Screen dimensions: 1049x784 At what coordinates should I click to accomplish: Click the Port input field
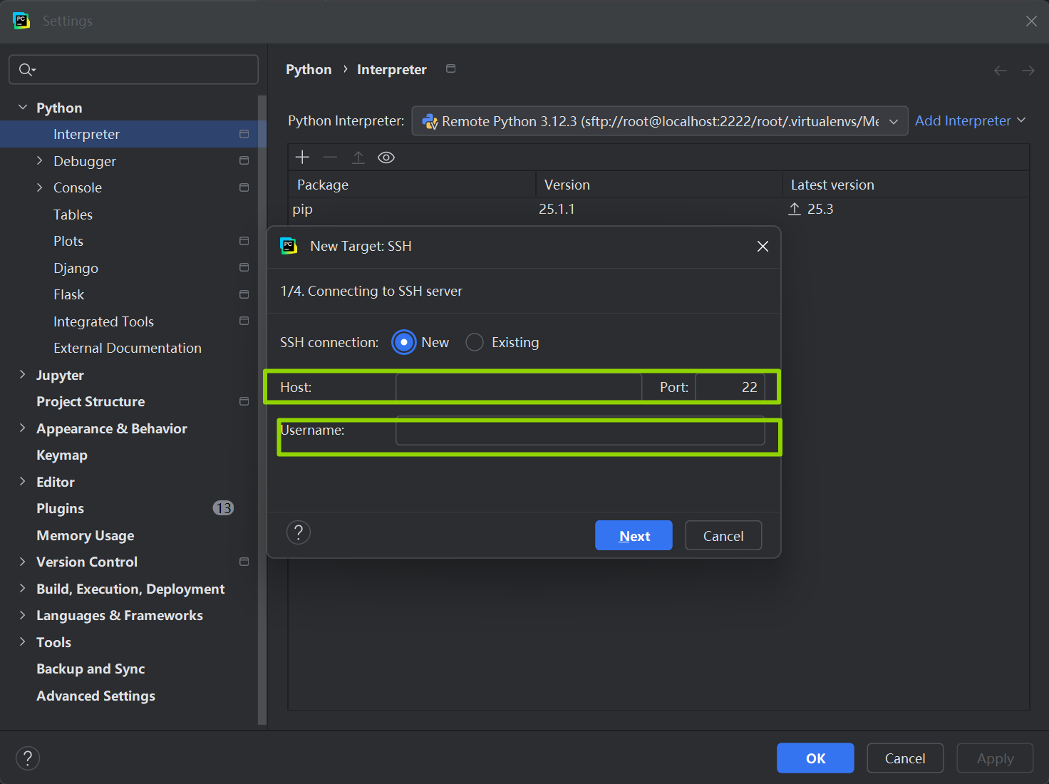(730, 387)
